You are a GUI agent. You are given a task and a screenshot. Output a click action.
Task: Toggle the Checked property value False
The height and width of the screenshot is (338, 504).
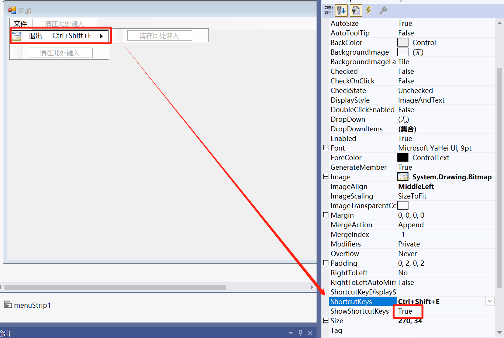406,71
